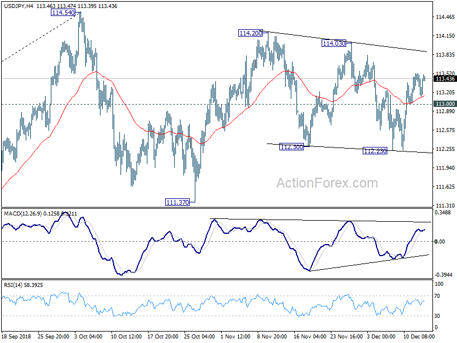Click the 112.230 price label
457x343 pixels.
375,151
